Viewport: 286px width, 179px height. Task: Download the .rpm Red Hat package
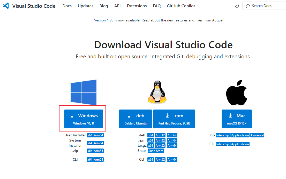(x=174, y=119)
